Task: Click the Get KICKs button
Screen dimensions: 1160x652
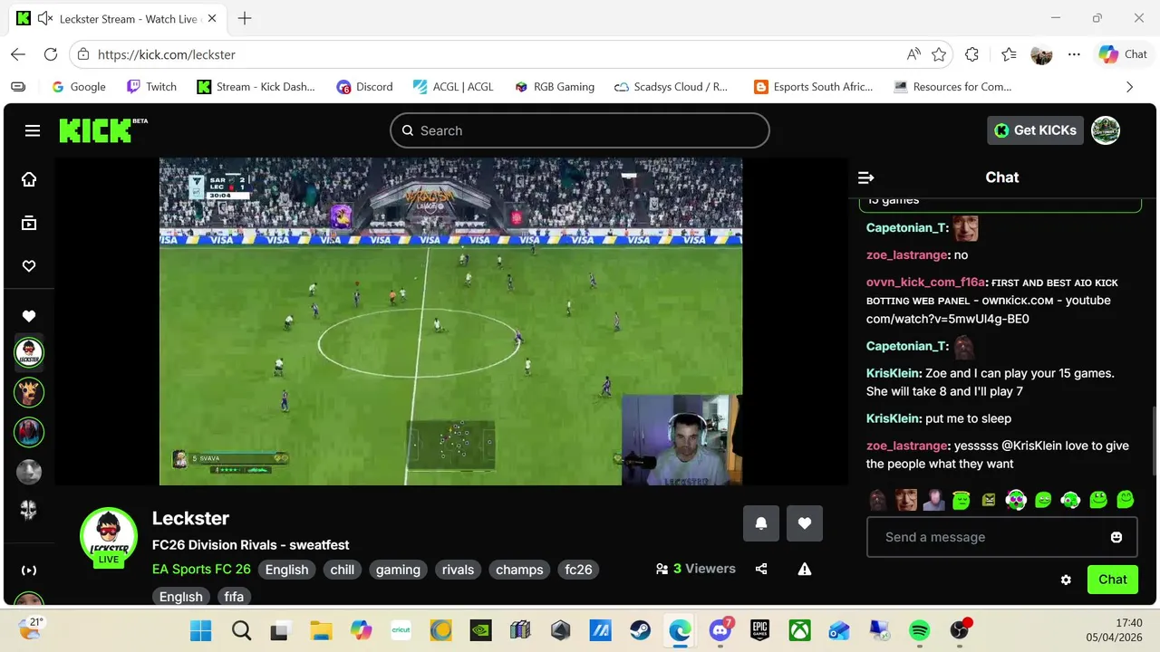Action: (1035, 130)
